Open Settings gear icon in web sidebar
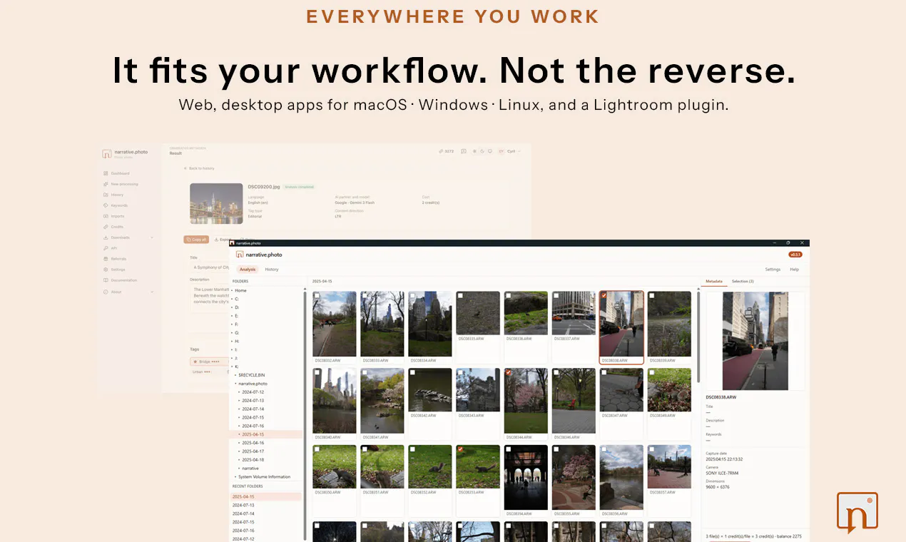906x542 pixels. (106, 270)
